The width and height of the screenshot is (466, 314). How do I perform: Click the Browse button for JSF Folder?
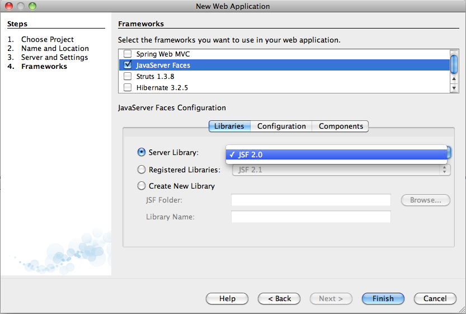pos(426,200)
